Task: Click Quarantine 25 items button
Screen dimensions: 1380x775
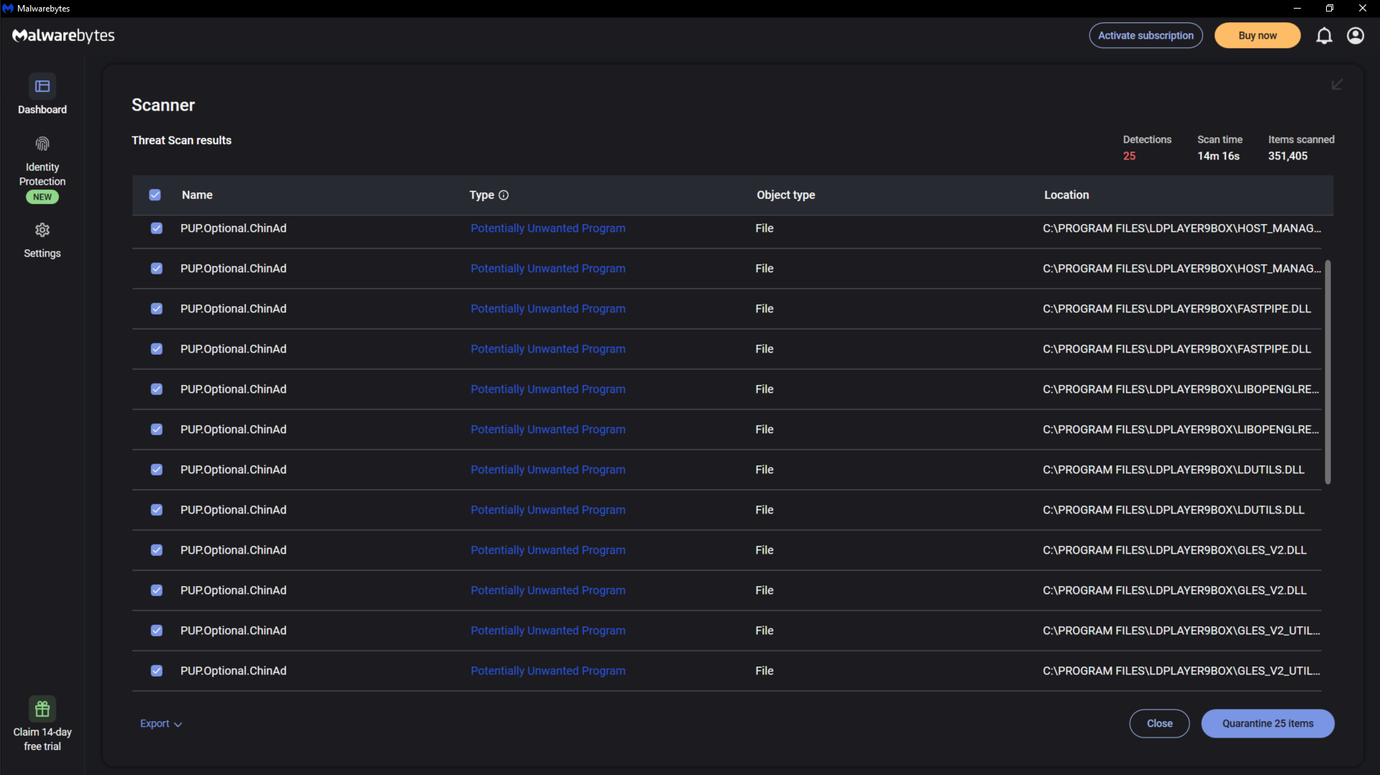Action: point(1267,724)
